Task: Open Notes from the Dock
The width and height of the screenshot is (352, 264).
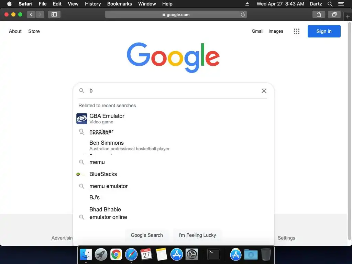Action: pos(162,255)
